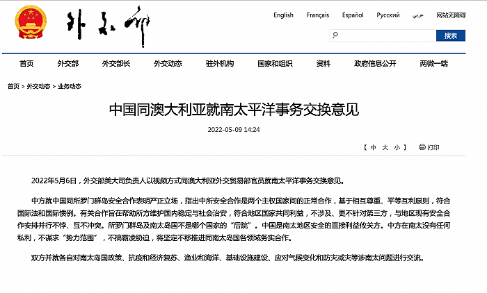Open the 驻外机构 navigation tab
This screenshot has width=487, height=293.
point(219,64)
